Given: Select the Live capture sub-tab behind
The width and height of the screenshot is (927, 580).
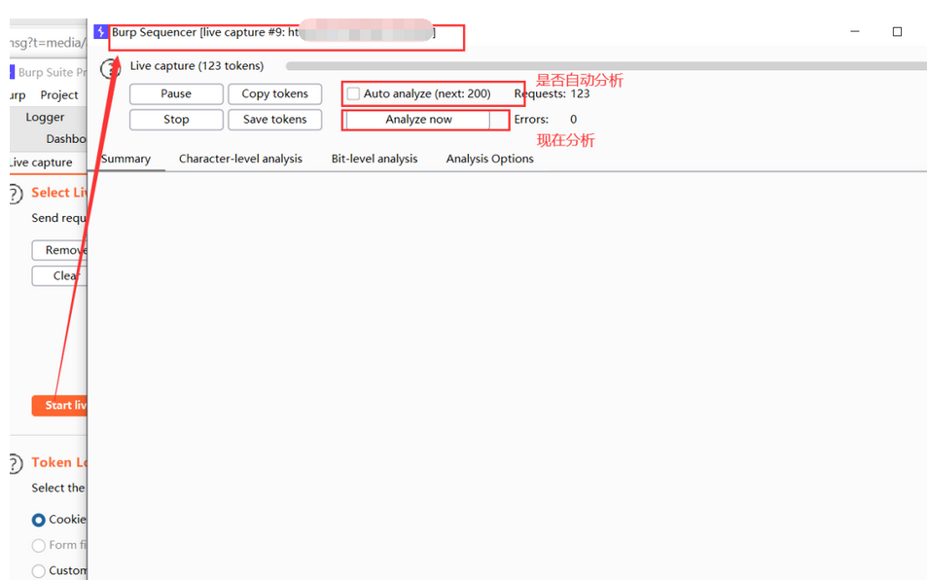Looking at the screenshot, I should pyautogui.click(x=41, y=163).
